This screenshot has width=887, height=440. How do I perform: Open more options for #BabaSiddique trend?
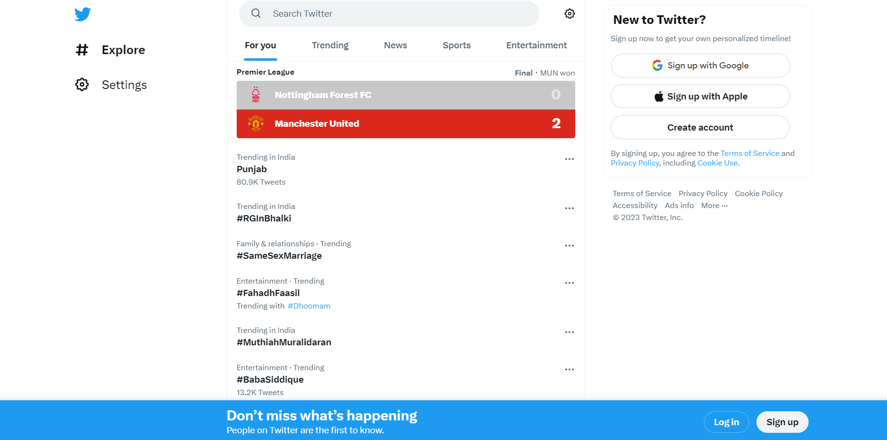(569, 369)
